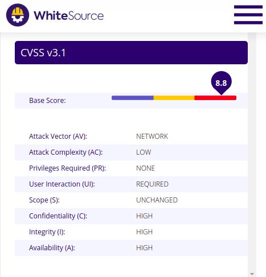
Task: Click the scrollbar down arrow
Action: click(252, 274)
